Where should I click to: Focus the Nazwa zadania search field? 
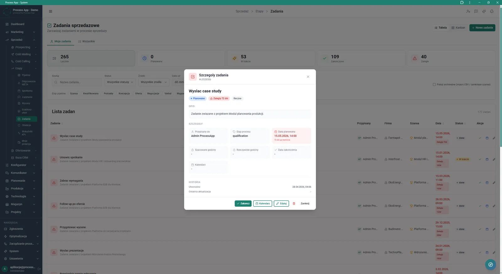click(77, 82)
